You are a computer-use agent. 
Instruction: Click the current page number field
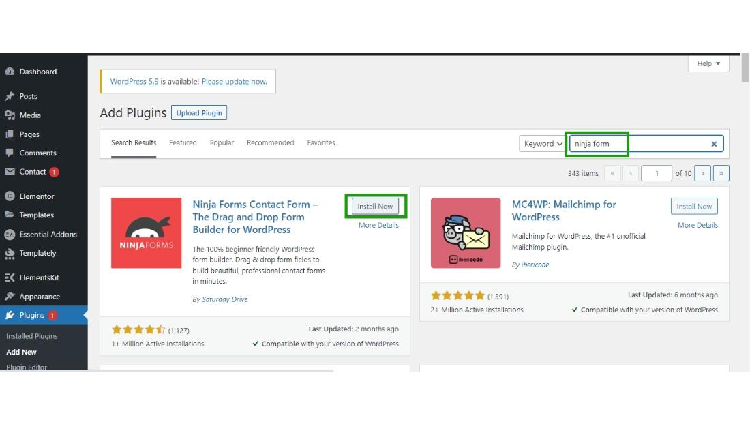[656, 173]
